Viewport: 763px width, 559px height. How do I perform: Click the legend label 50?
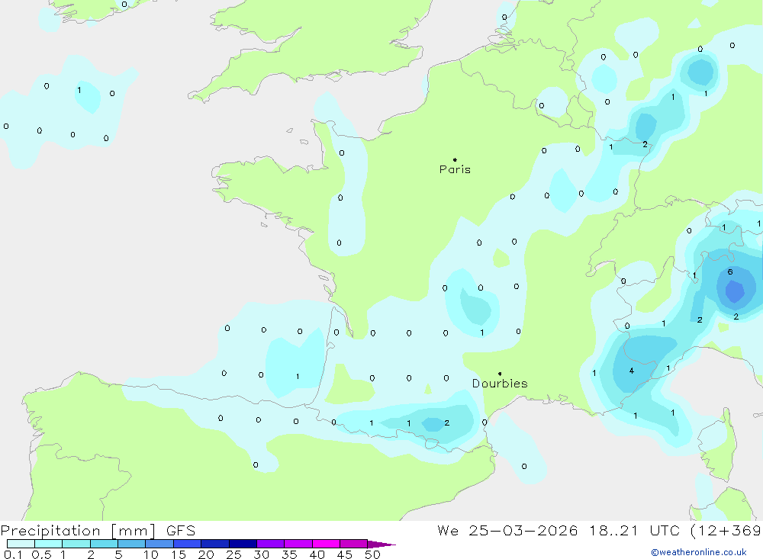pos(372,554)
